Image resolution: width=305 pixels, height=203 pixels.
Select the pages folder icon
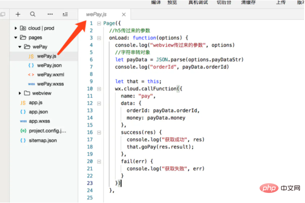[x=23, y=37]
